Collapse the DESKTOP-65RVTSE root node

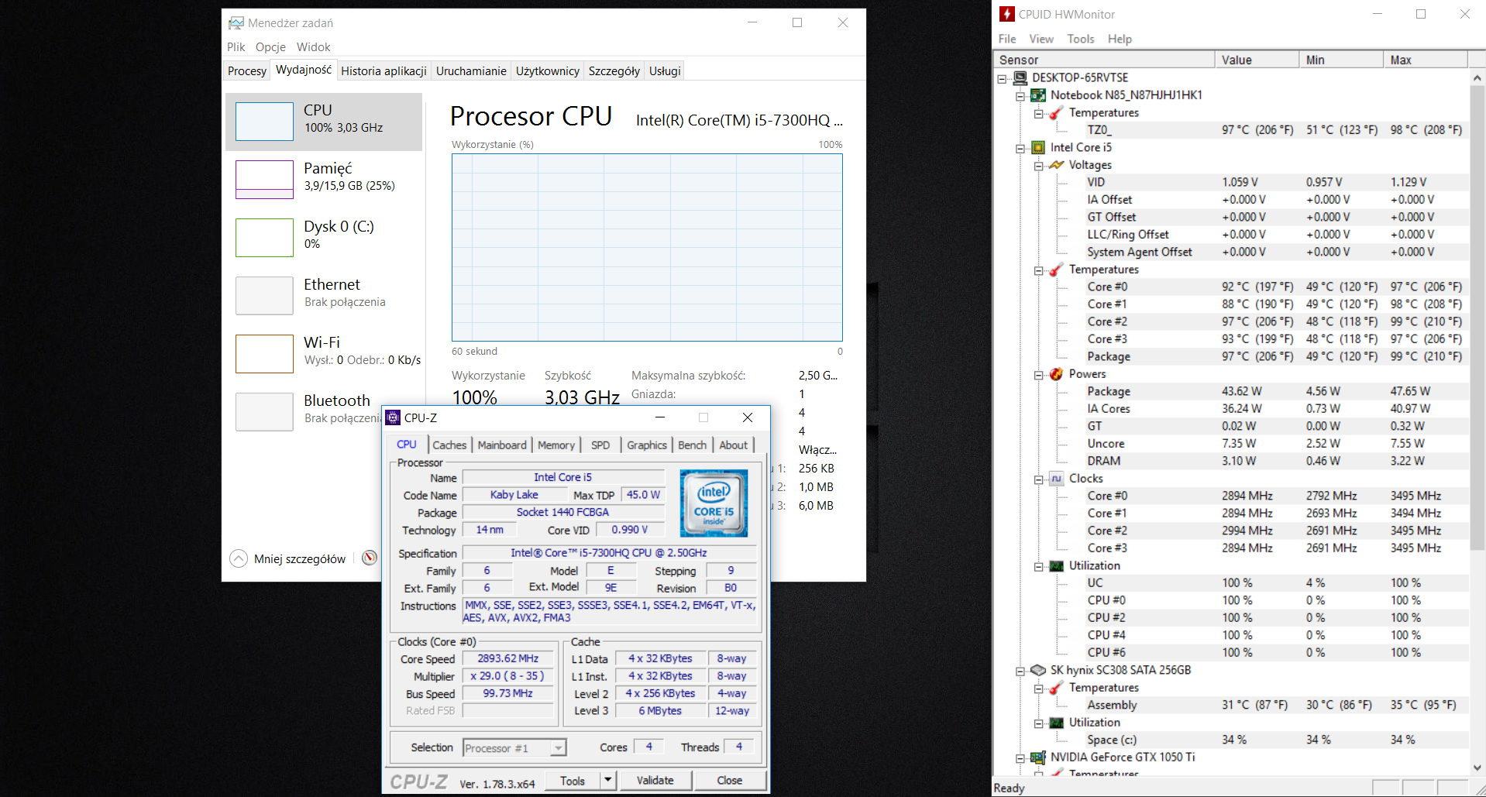click(x=1002, y=78)
